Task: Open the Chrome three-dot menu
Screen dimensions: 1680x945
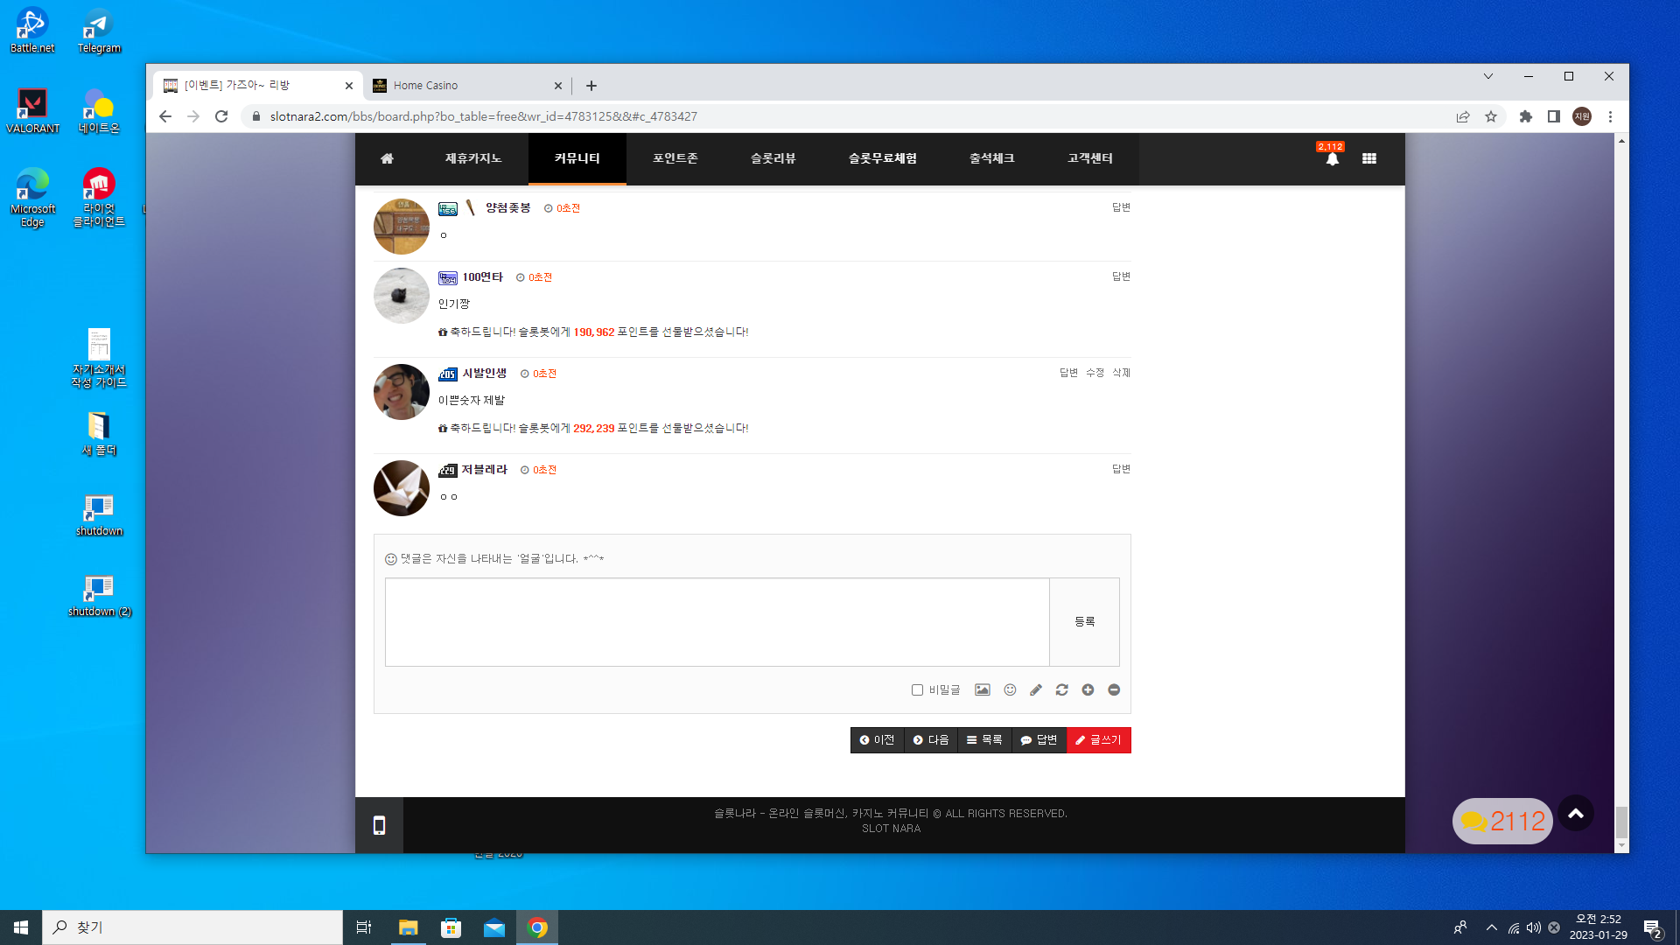Action: click(x=1610, y=116)
